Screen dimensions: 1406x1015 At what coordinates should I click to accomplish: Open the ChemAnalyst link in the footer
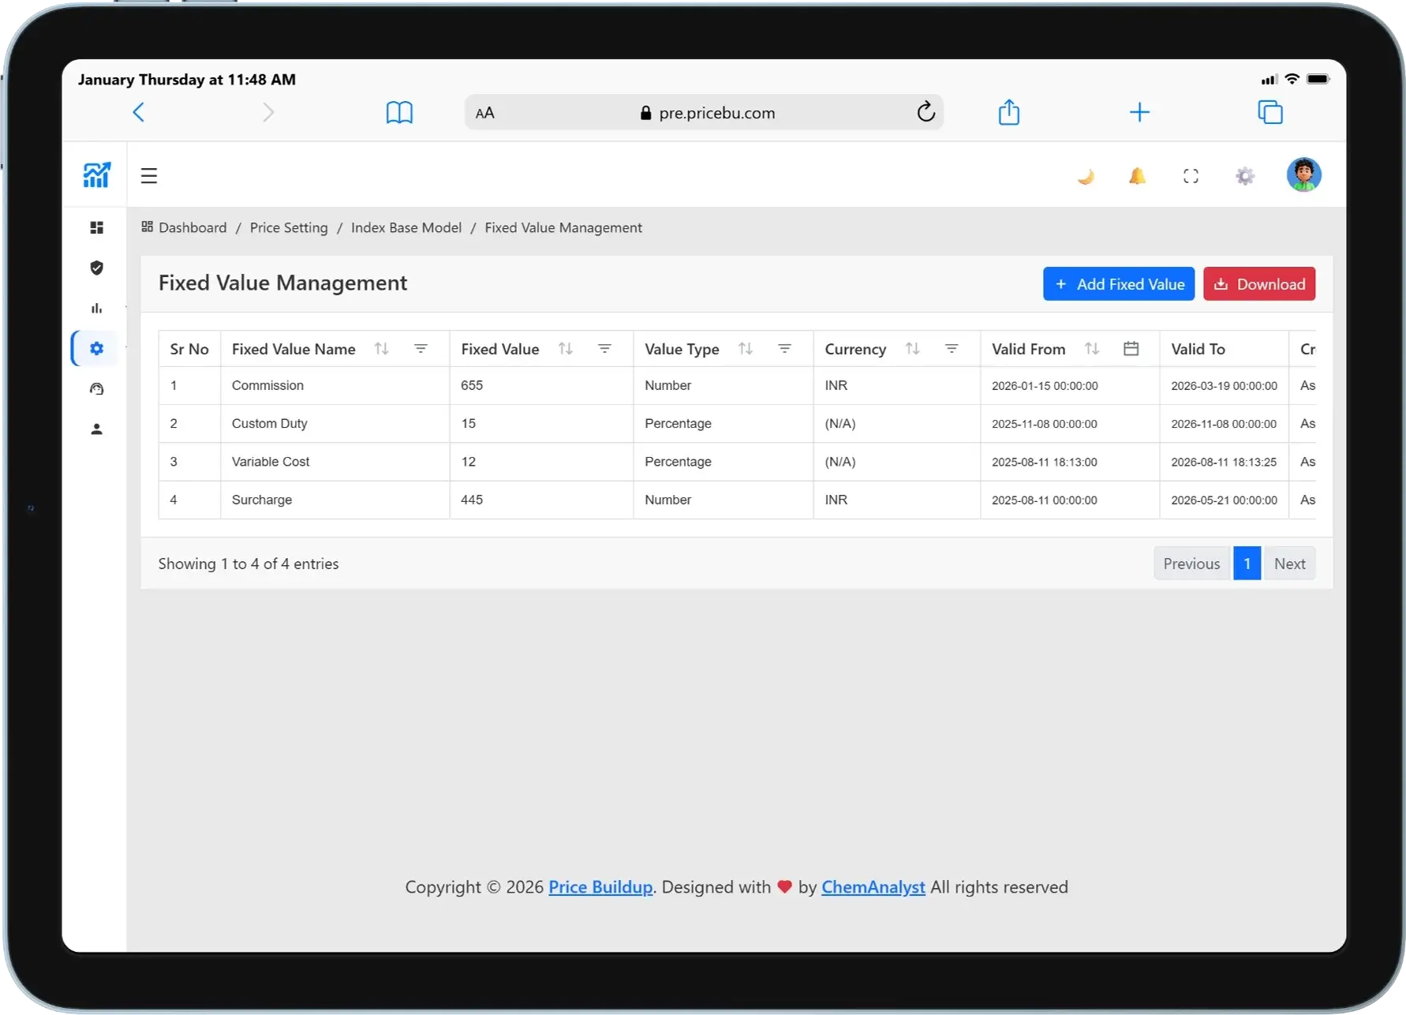click(x=873, y=886)
